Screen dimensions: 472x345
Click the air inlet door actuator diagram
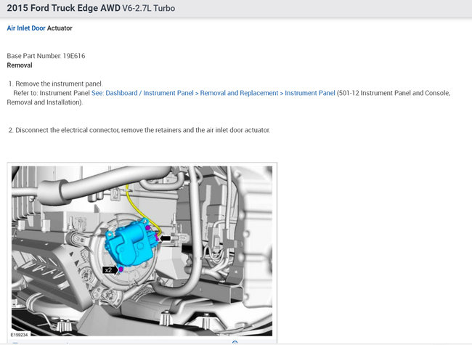point(142,251)
